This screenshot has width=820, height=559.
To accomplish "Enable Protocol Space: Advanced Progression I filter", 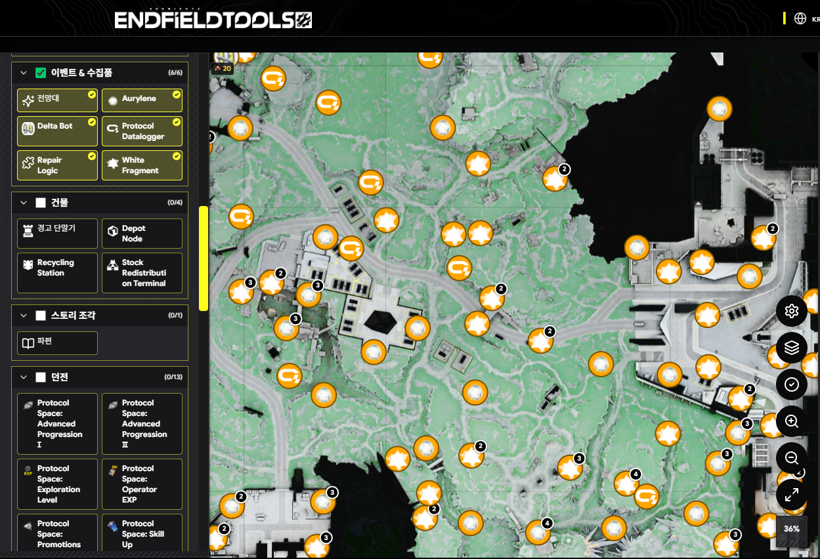I will [57, 424].
